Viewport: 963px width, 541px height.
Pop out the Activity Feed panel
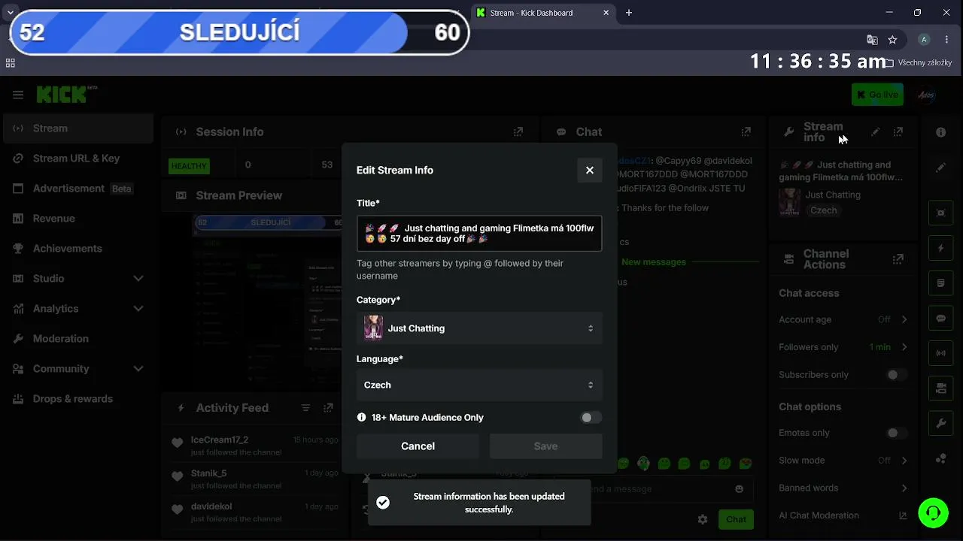point(328,408)
